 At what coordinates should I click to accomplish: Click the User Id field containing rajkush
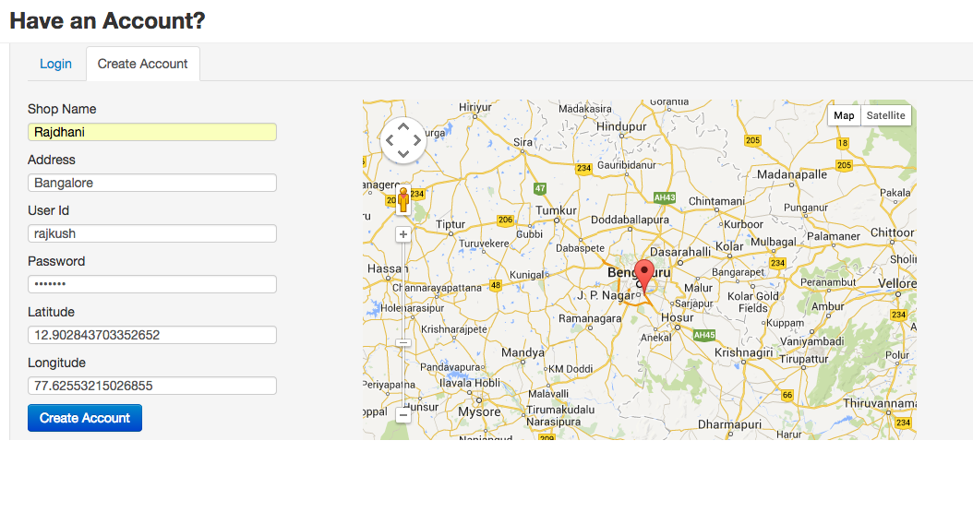(x=152, y=233)
